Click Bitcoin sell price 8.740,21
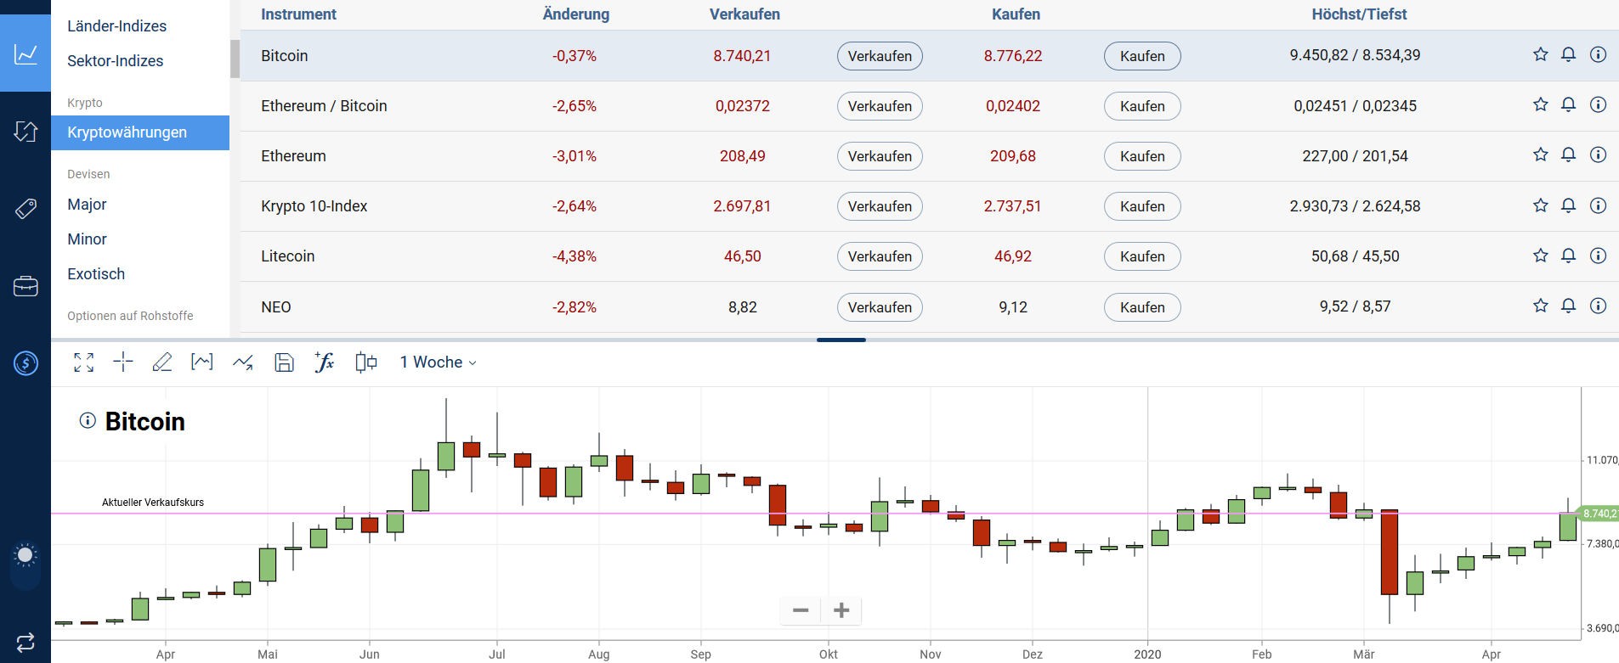This screenshot has width=1619, height=663. pyautogui.click(x=742, y=56)
